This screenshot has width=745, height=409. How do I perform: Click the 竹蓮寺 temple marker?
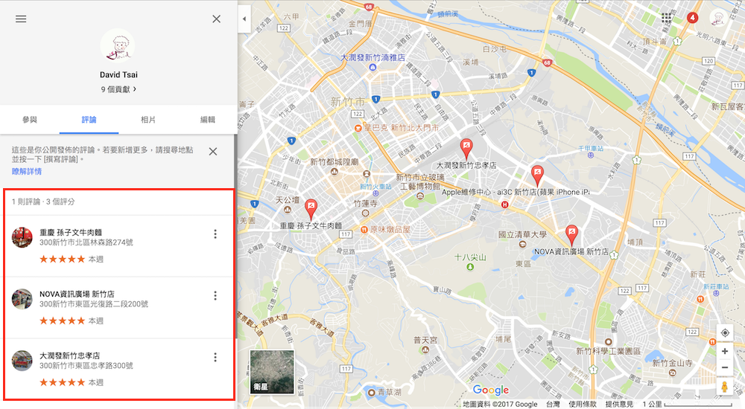click(365, 213)
